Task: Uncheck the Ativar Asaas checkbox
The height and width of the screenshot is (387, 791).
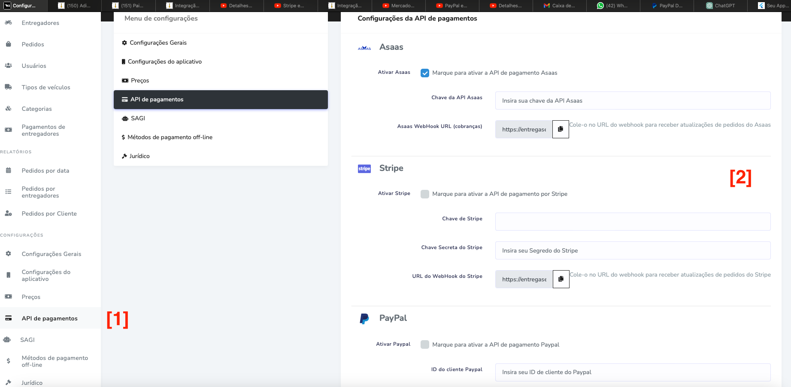Action: 425,73
